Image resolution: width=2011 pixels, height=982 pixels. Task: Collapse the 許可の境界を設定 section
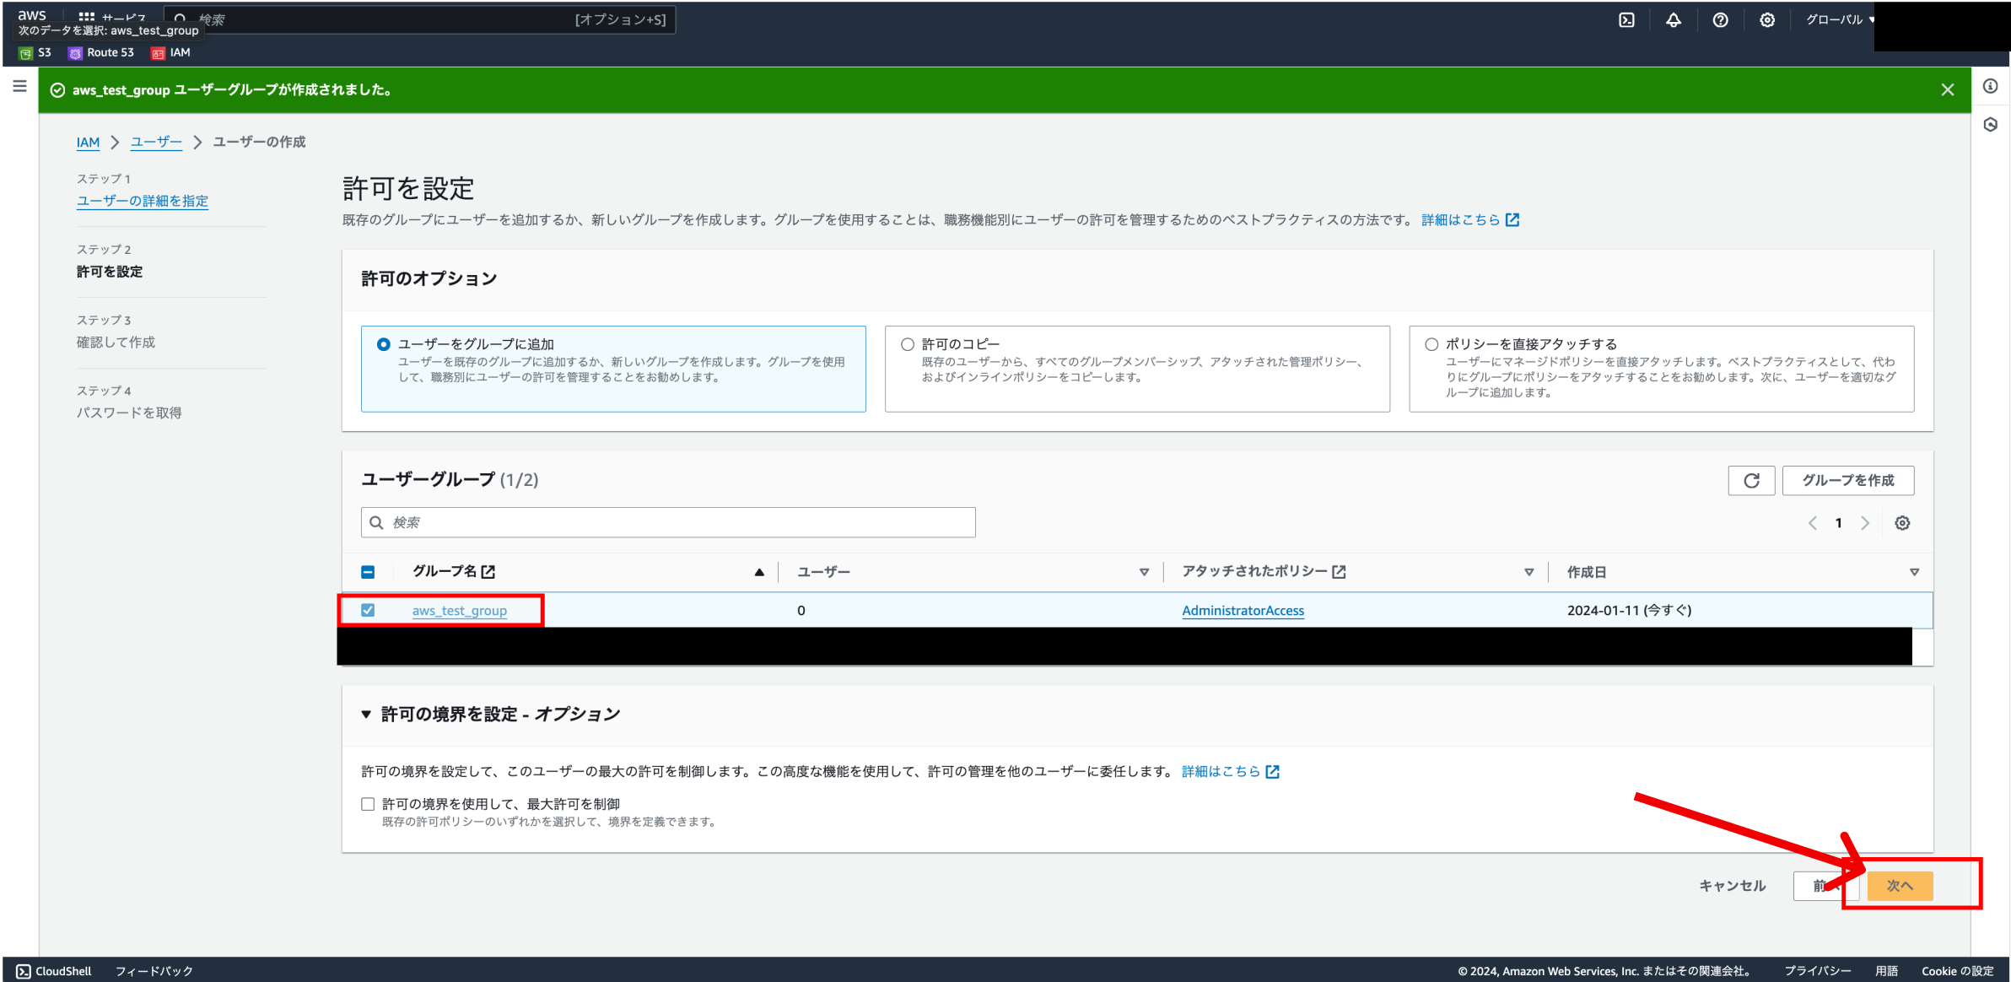click(366, 714)
